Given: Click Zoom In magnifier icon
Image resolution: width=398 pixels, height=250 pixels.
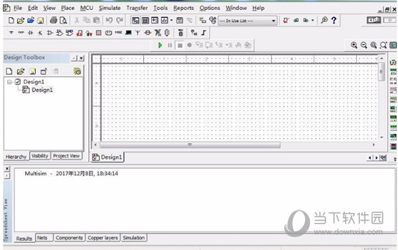Looking at the screenshot, I should (354, 45).
